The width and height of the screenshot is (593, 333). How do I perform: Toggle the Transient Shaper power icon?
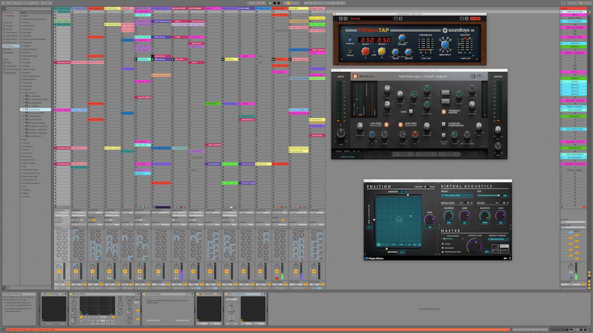444,112
